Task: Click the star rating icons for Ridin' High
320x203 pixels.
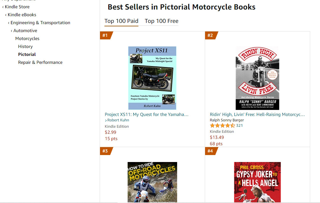Action: tap(222, 125)
